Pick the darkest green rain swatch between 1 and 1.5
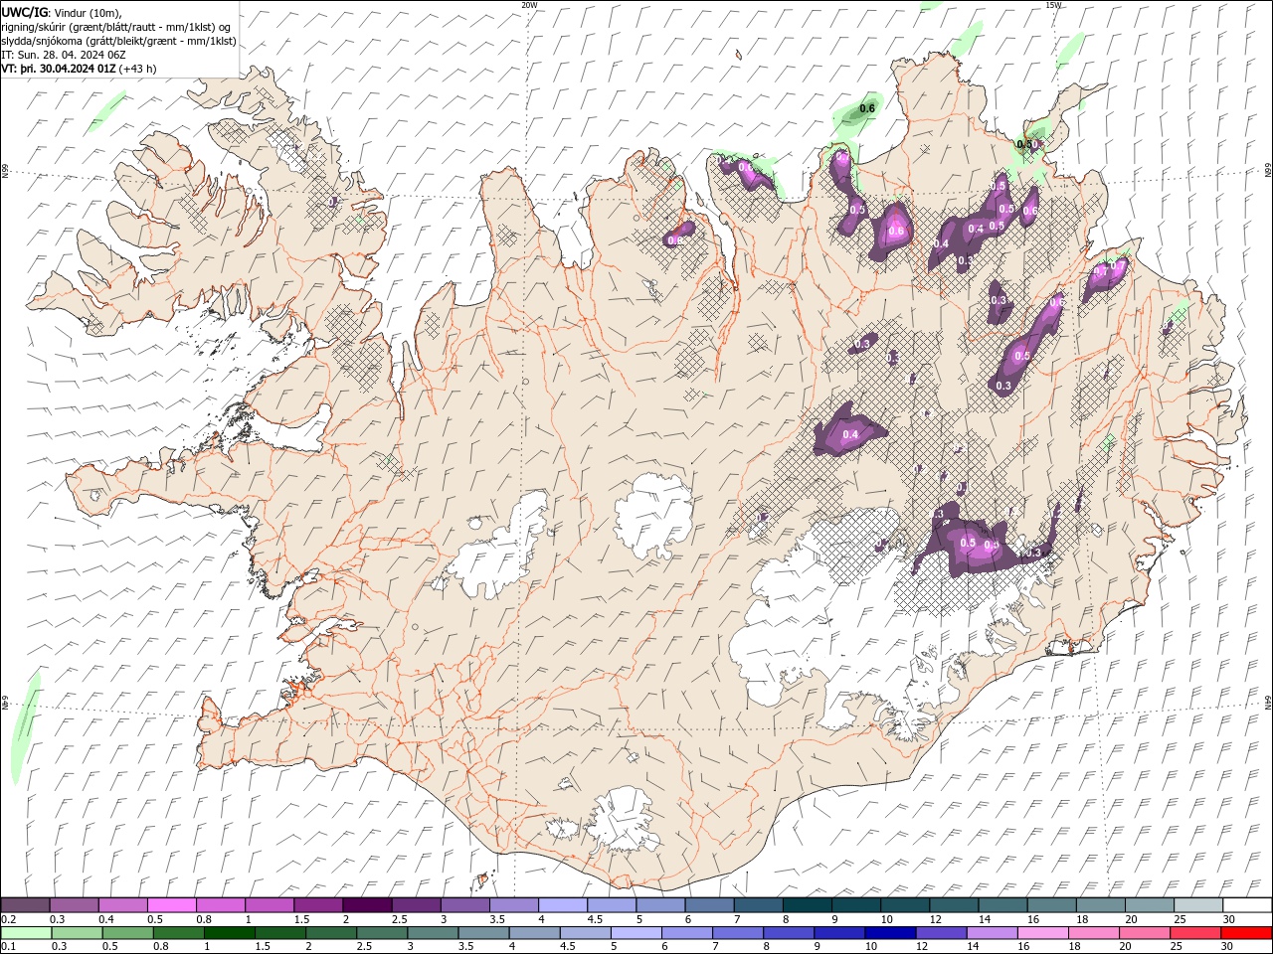The height and width of the screenshot is (954, 1273). pyautogui.click(x=230, y=933)
